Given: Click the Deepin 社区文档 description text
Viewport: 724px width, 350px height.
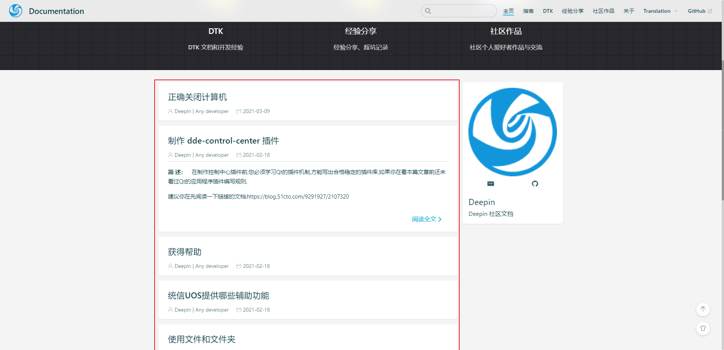Looking at the screenshot, I should (x=491, y=214).
